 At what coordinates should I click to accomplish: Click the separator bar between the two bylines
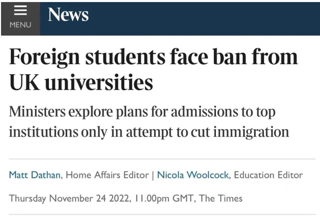[153, 175]
